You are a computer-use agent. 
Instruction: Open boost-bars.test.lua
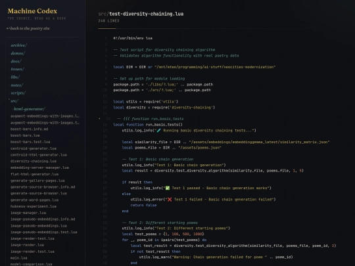point(30,142)
